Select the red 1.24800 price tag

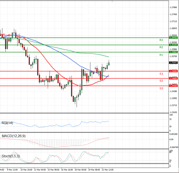(173, 78)
